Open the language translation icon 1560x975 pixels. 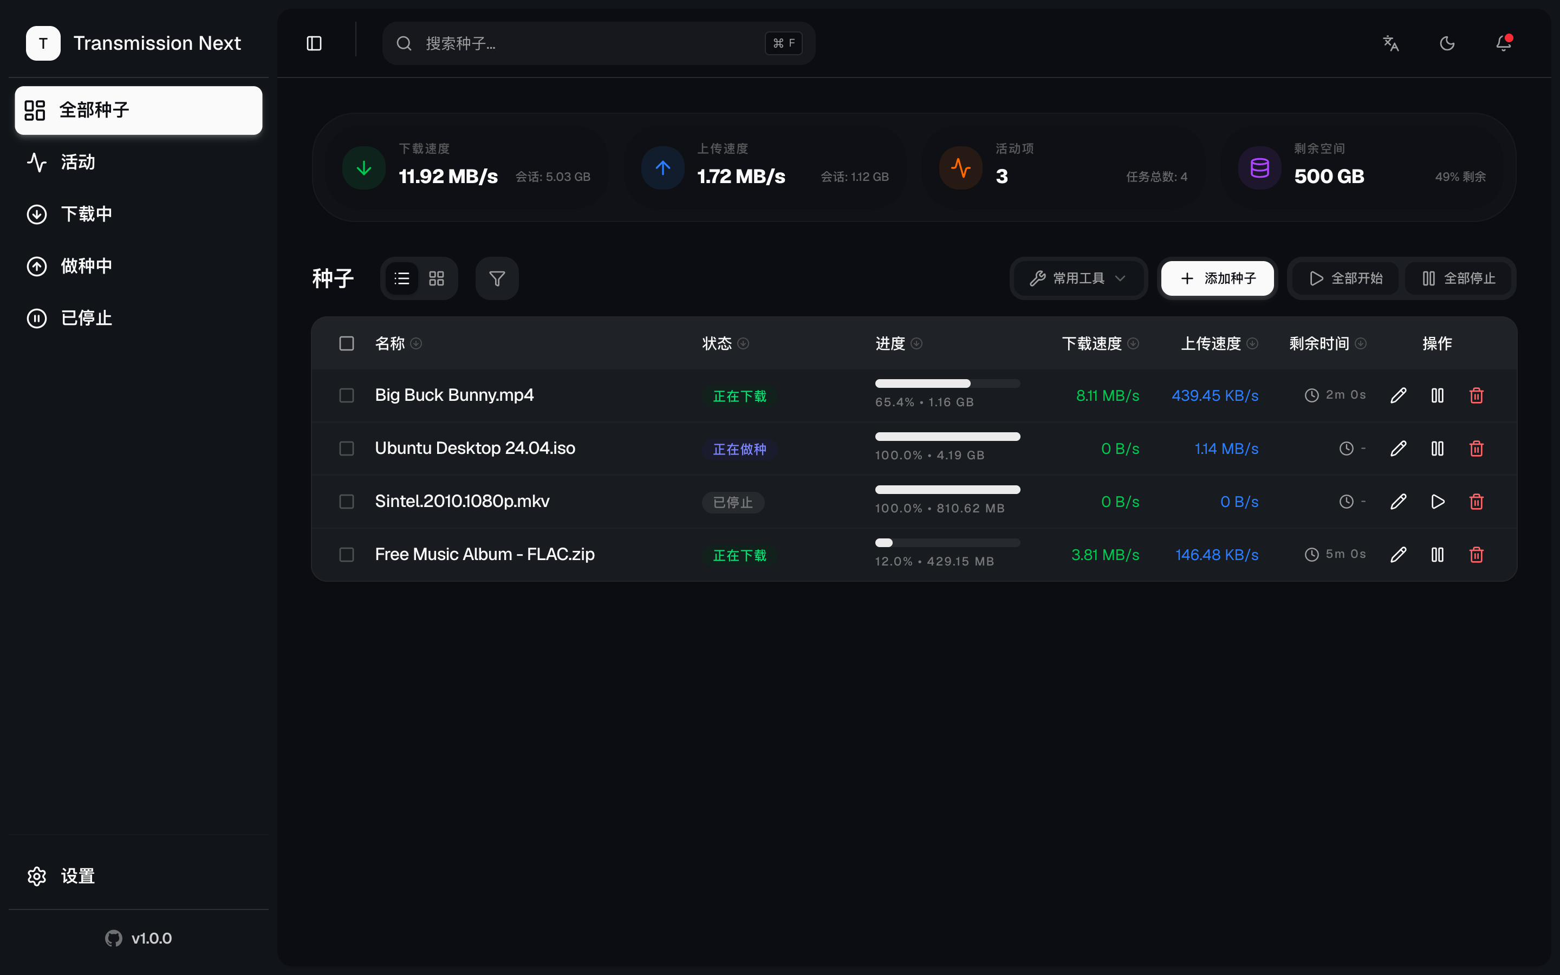point(1391,43)
